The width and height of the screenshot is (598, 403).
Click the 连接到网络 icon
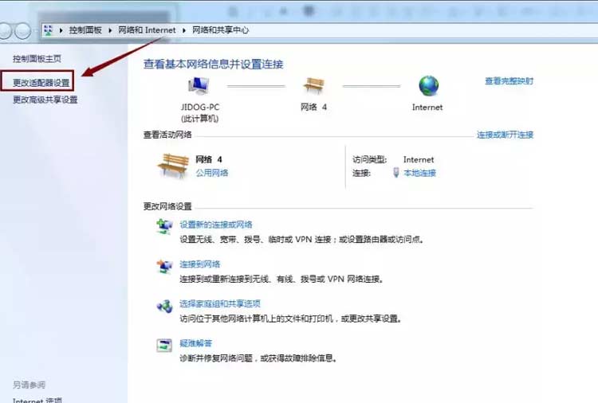(164, 266)
